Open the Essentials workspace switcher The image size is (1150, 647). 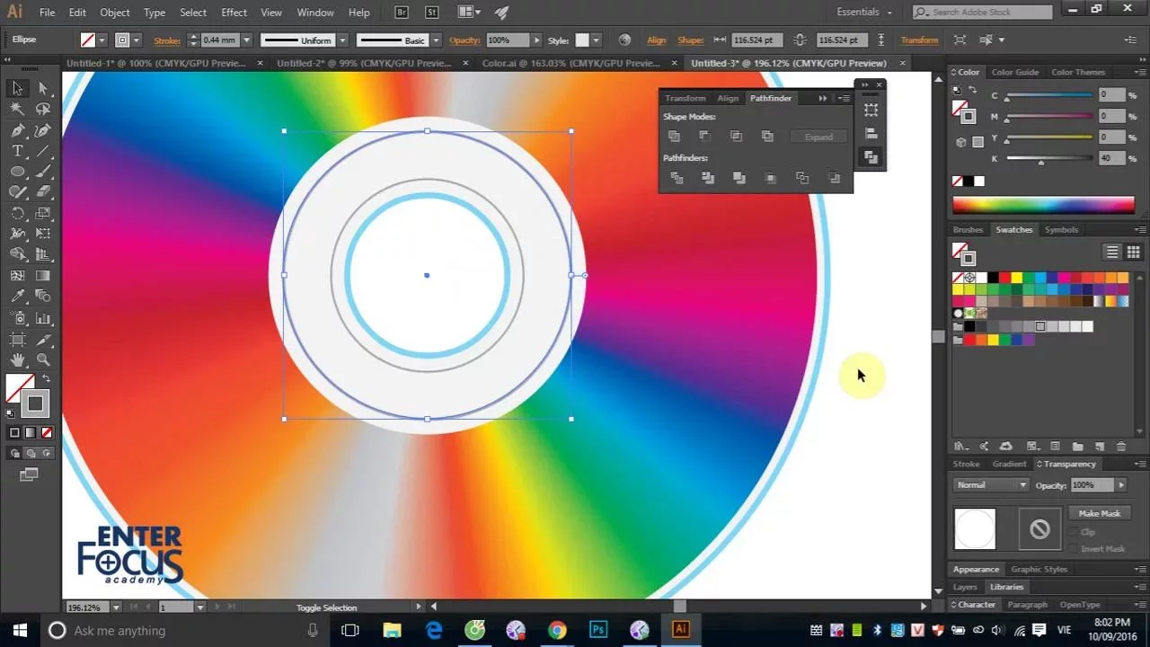[864, 13]
